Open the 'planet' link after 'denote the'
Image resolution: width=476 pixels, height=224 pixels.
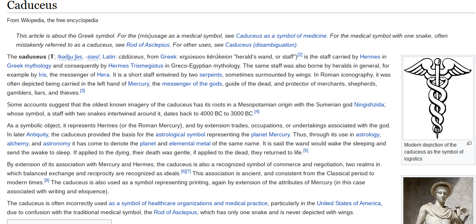point(148,144)
